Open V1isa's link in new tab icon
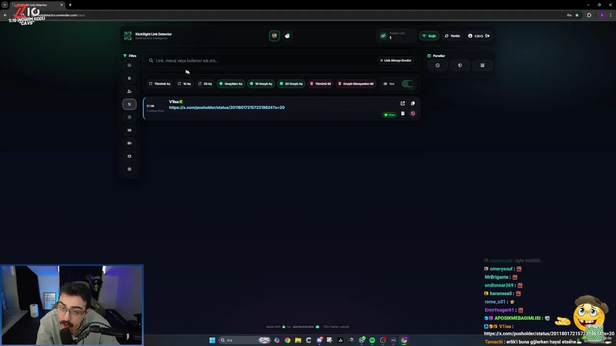The width and height of the screenshot is (616, 346). click(x=403, y=103)
